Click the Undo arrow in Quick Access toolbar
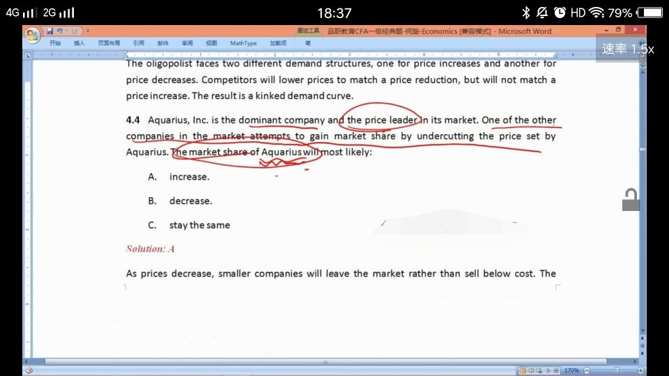The width and height of the screenshot is (669, 376). [x=59, y=31]
